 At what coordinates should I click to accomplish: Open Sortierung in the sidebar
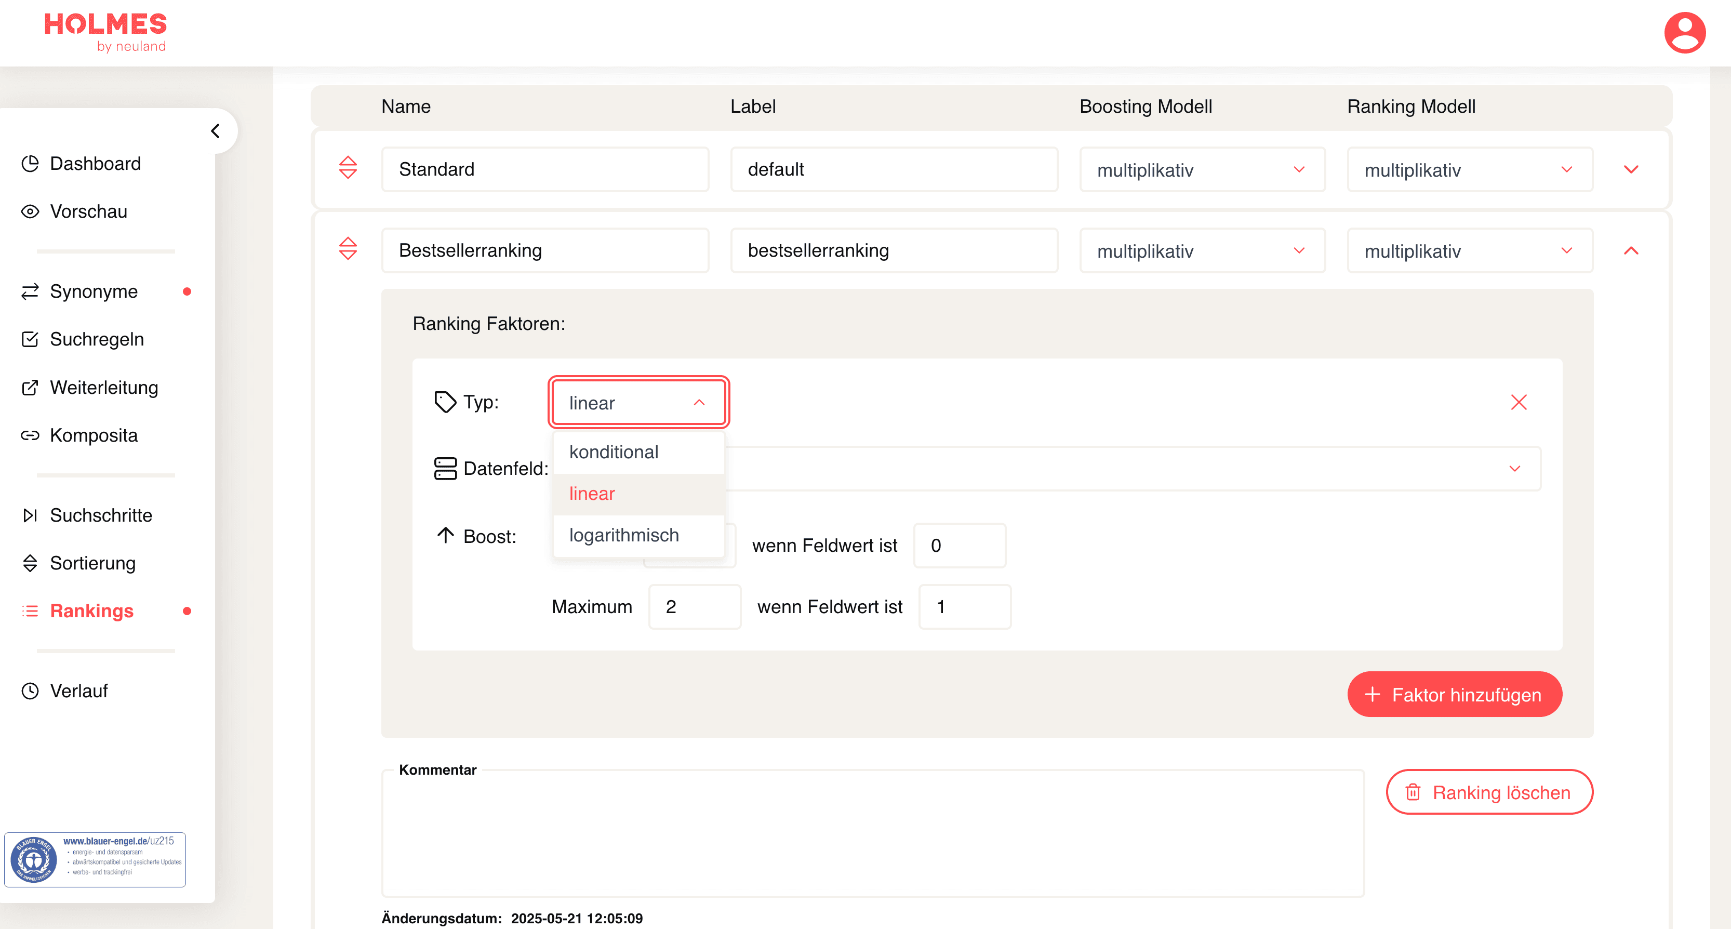pos(92,563)
